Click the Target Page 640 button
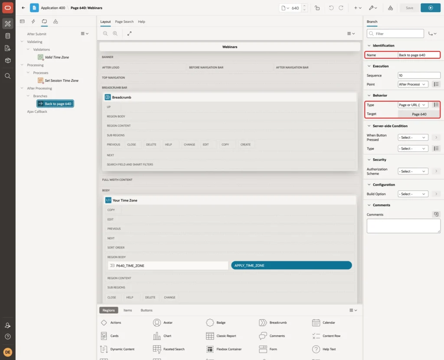The height and width of the screenshot is (360, 444). pyautogui.click(x=419, y=114)
